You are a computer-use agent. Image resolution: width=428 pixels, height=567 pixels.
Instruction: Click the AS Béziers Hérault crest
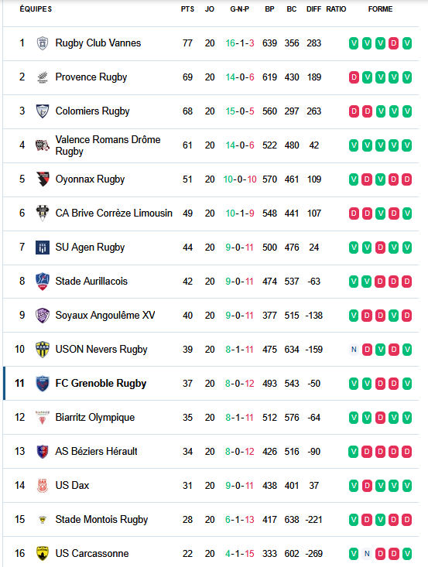43,451
